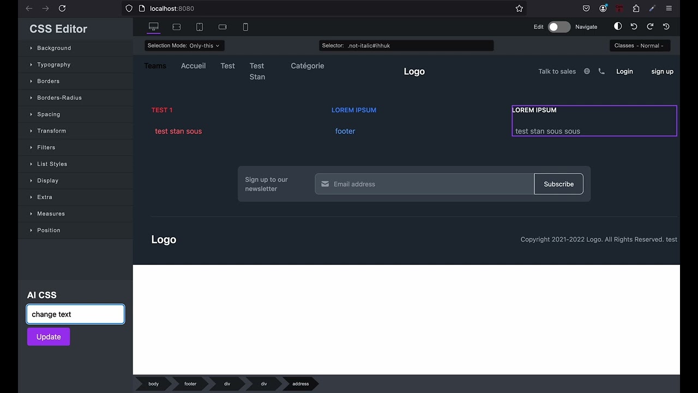Click the TEST 1 heading
This screenshot has height=393, width=698.
[162, 110]
